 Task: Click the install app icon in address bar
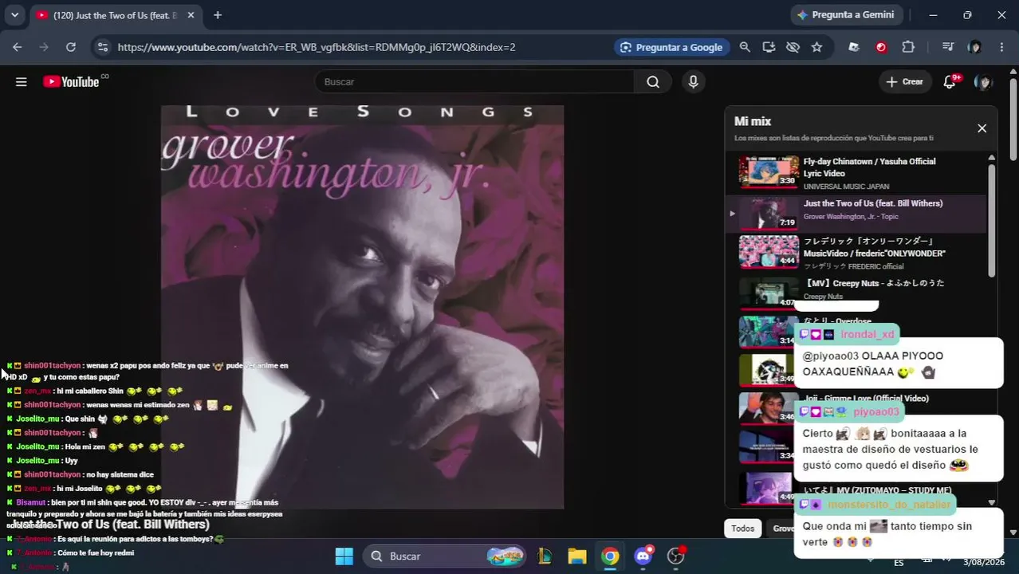(769, 47)
